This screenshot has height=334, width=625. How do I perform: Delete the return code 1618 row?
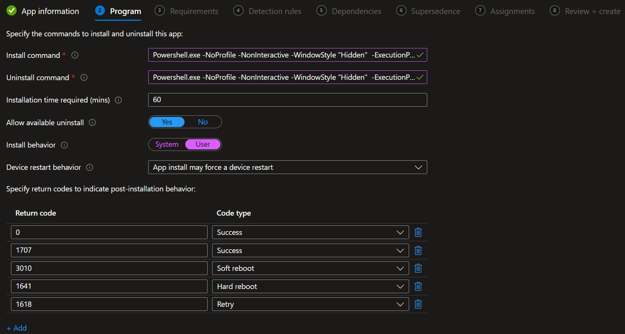point(418,304)
